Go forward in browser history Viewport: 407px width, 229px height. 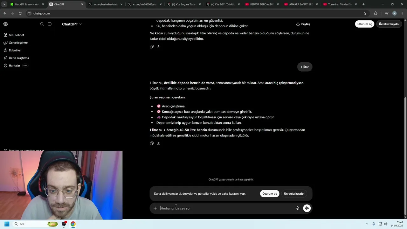point(12,13)
